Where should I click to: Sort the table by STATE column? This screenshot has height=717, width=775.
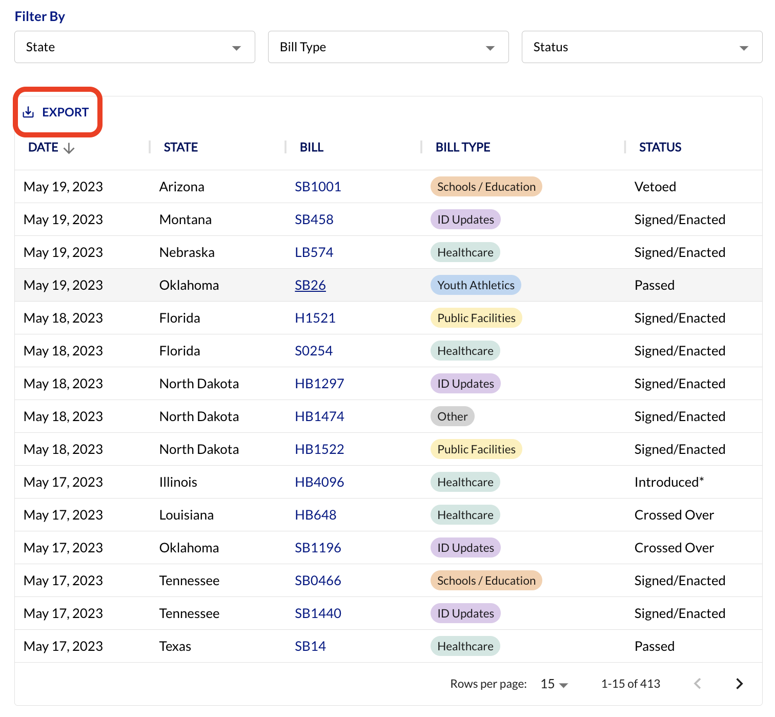pyautogui.click(x=180, y=147)
